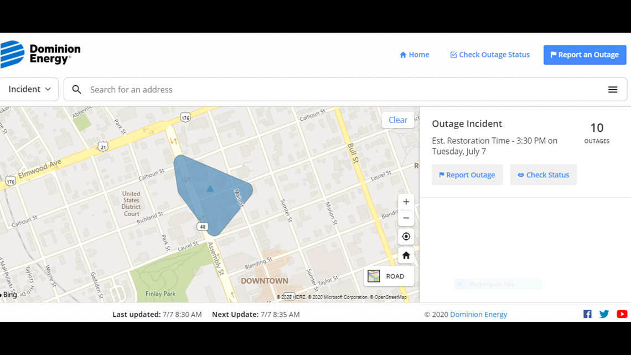Image resolution: width=631 pixels, height=355 pixels.
Task: Click the Bull St street label
Action: (x=353, y=153)
